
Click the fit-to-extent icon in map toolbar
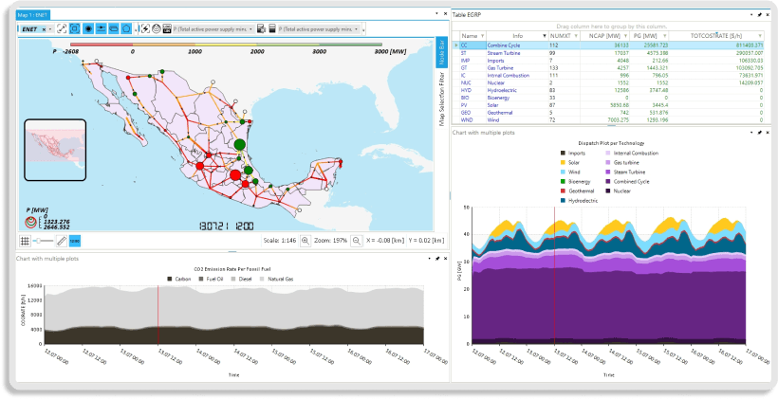[61, 29]
